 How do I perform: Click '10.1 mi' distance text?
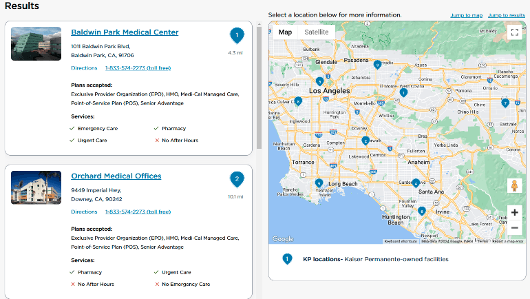coord(235,196)
